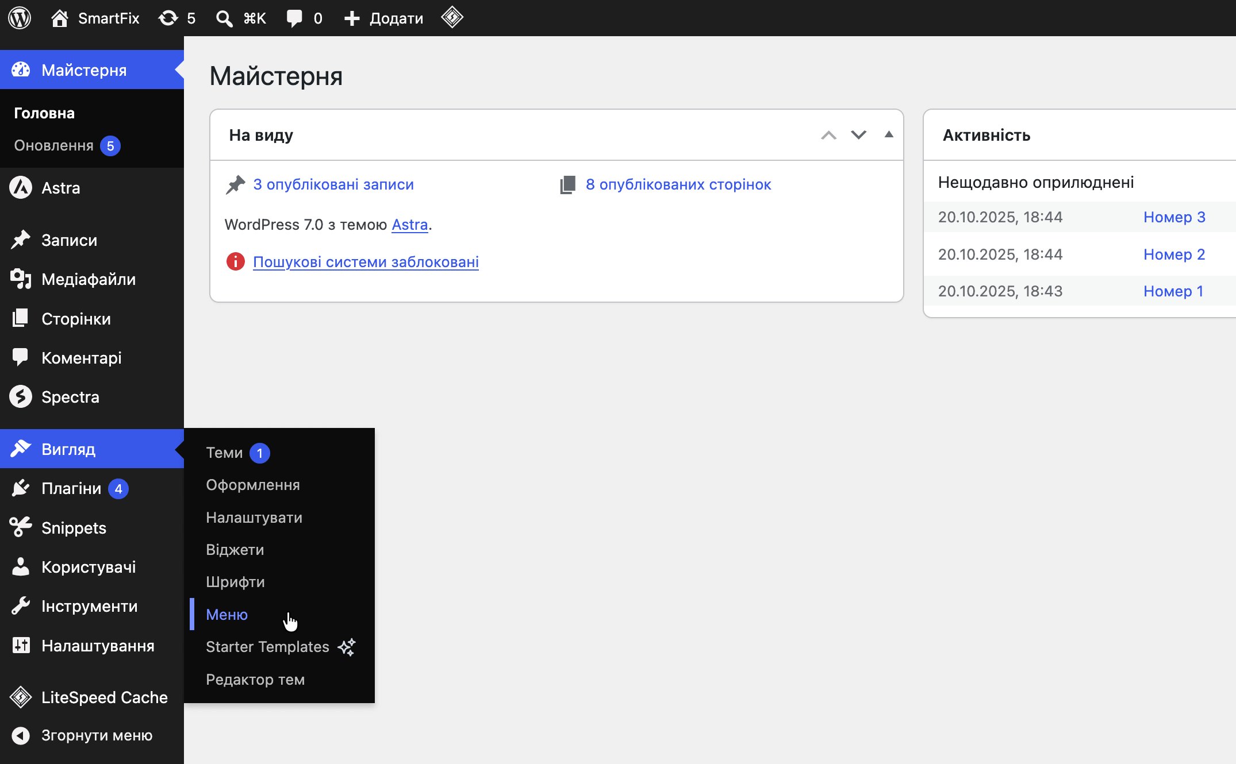Click the Активність widget heading
This screenshot has height=764, width=1236.
coord(987,135)
